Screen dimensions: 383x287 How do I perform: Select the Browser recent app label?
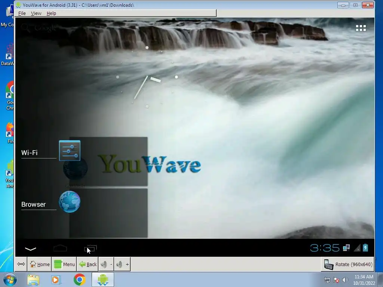coord(33,204)
